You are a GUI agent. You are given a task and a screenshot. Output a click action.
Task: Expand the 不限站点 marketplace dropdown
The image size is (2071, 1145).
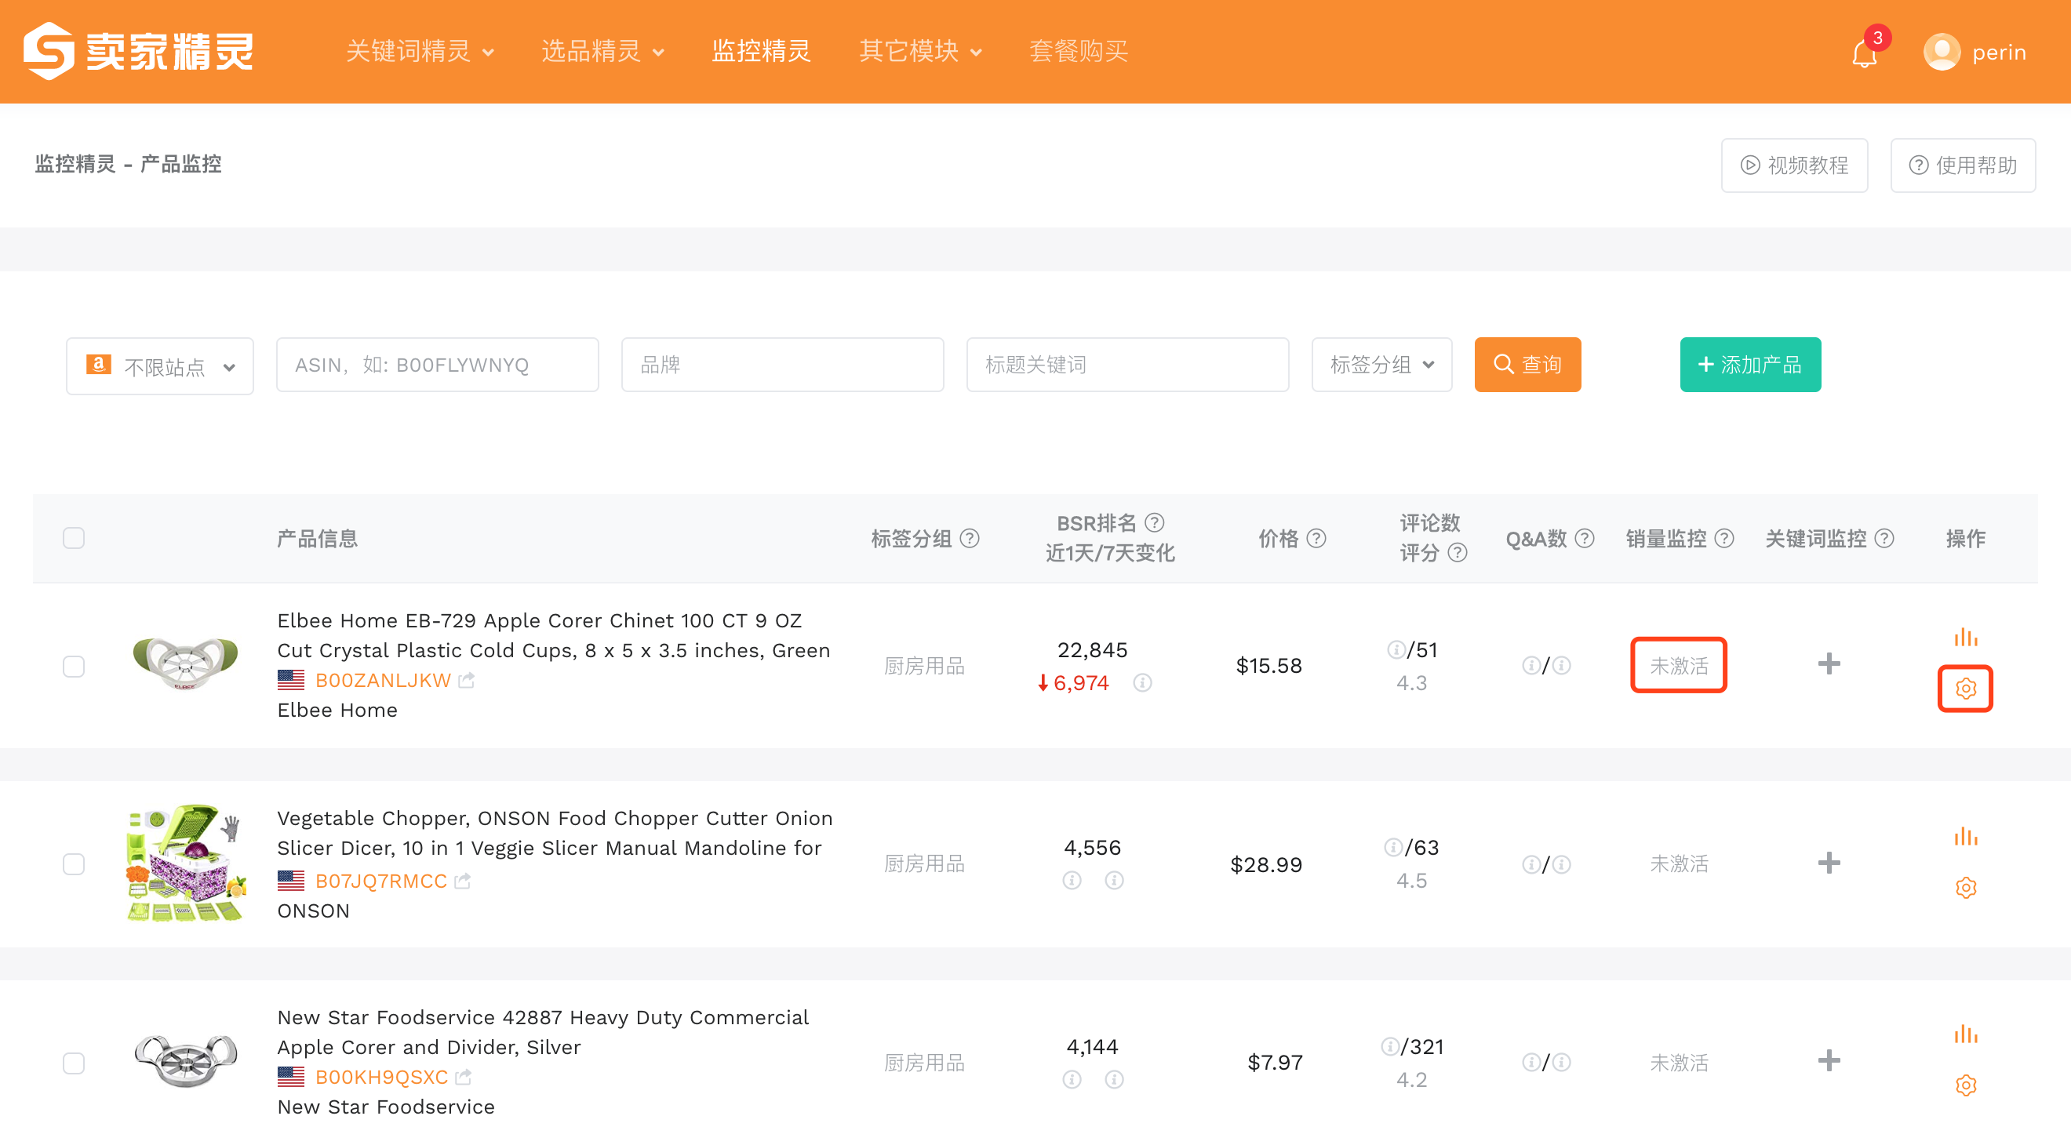(160, 365)
